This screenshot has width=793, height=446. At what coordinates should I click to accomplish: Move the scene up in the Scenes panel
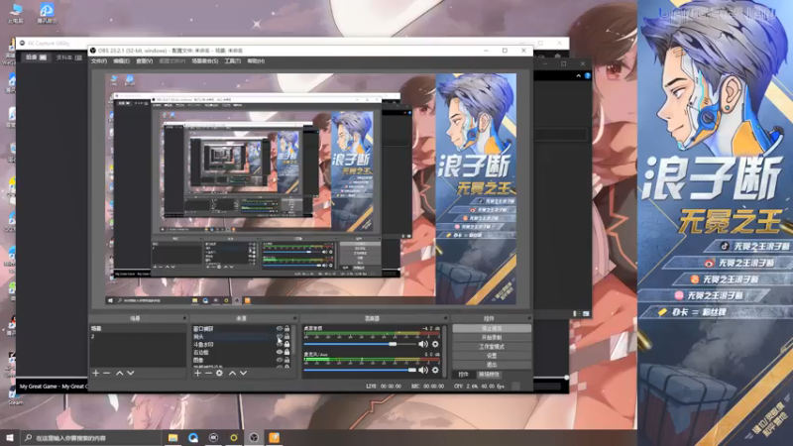[x=119, y=374]
